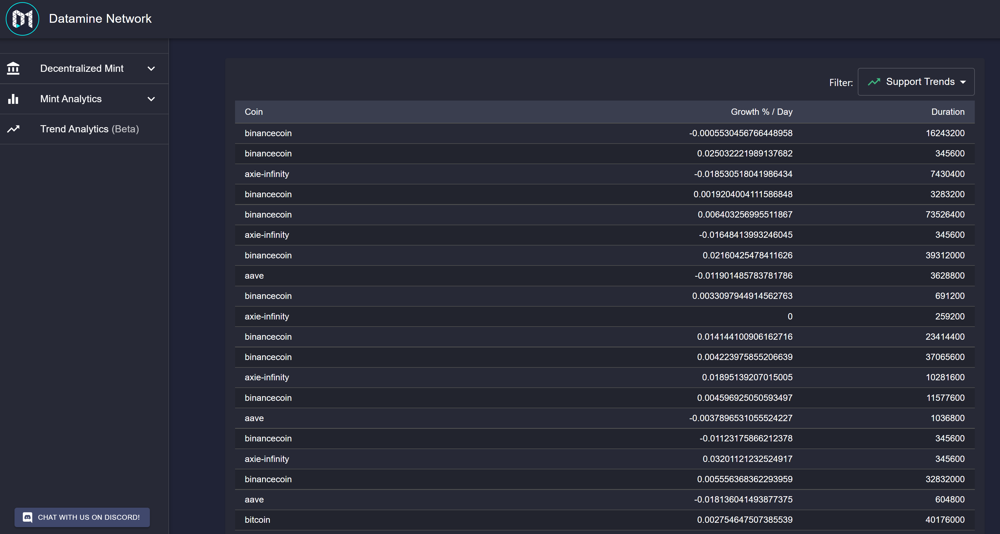Select the bitcoin row
1000x534 pixels.
click(x=604, y=520)
